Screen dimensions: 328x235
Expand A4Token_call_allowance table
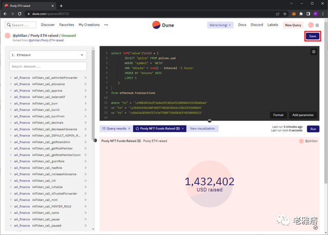[11, 84]
